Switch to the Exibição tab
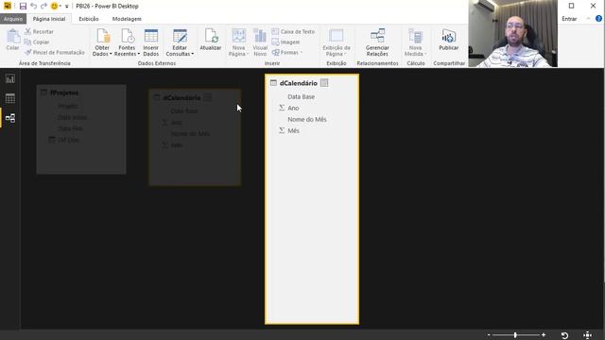 (89, 19)
